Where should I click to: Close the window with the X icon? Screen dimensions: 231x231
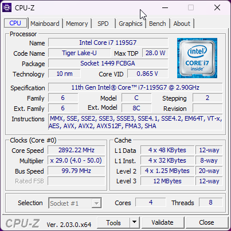[217, 7]
